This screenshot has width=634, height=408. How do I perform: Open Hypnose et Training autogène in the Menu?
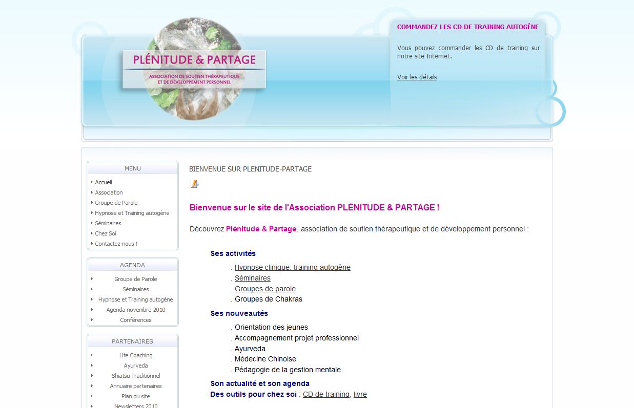132,213
